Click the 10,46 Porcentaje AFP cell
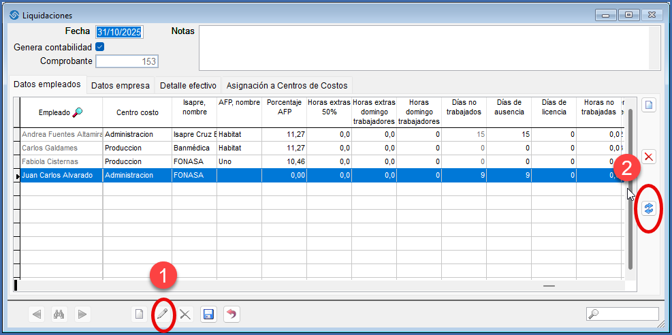Viewport: 672px width, 335px height. point(284,161)
